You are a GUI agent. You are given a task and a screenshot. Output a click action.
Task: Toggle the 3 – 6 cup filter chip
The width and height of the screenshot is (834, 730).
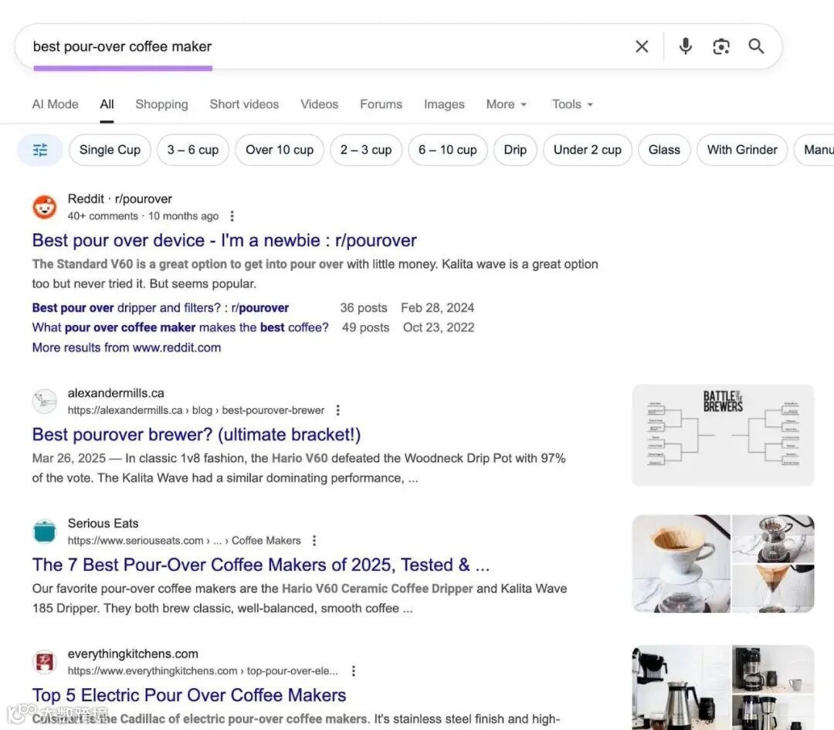pos(193,150)
